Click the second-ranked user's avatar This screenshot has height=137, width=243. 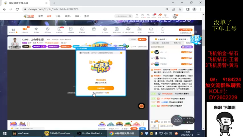click(x=157, y=58)
